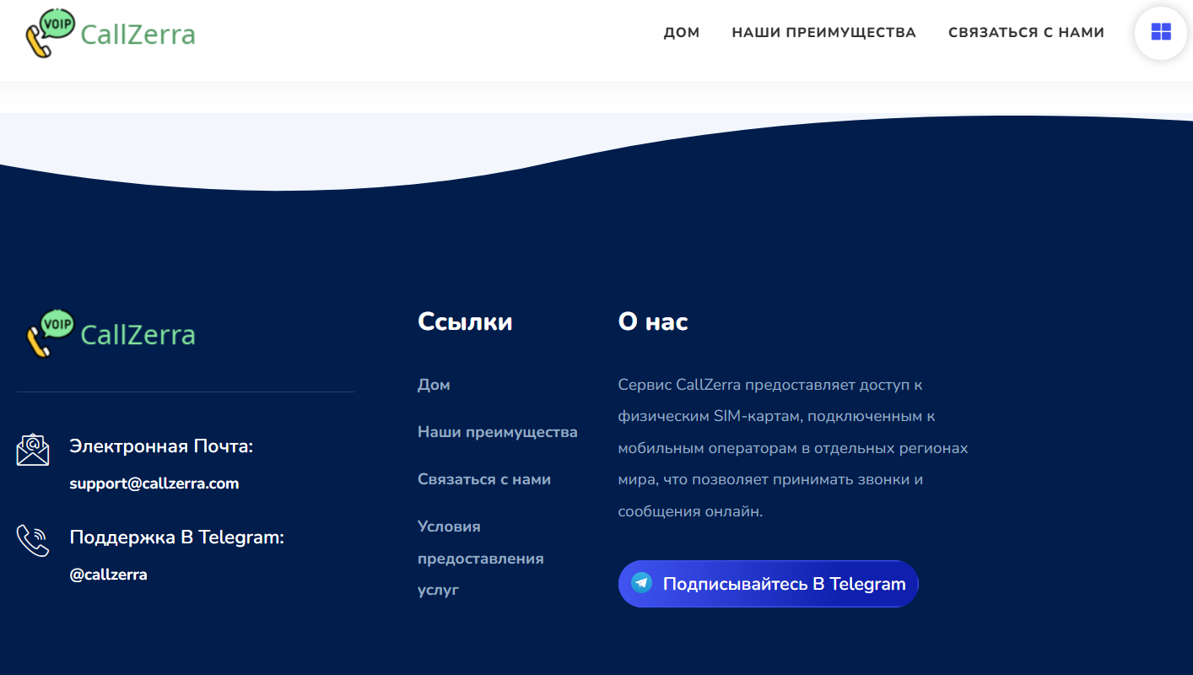Screen dimensions: 1193x675
Task: Click the О нас heading
Action: (653, 321)
